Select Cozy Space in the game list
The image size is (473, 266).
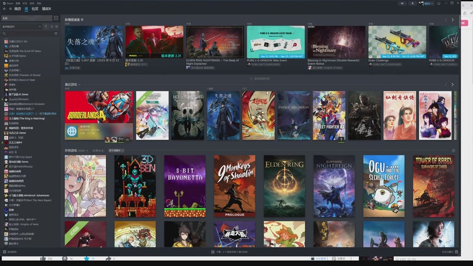pos(20,157)
